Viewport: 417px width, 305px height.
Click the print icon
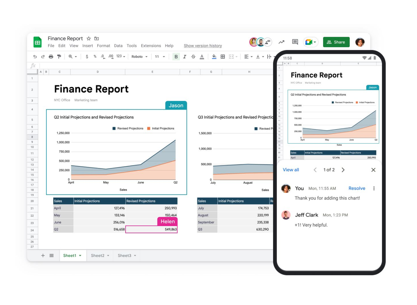(x=51, y=57)
